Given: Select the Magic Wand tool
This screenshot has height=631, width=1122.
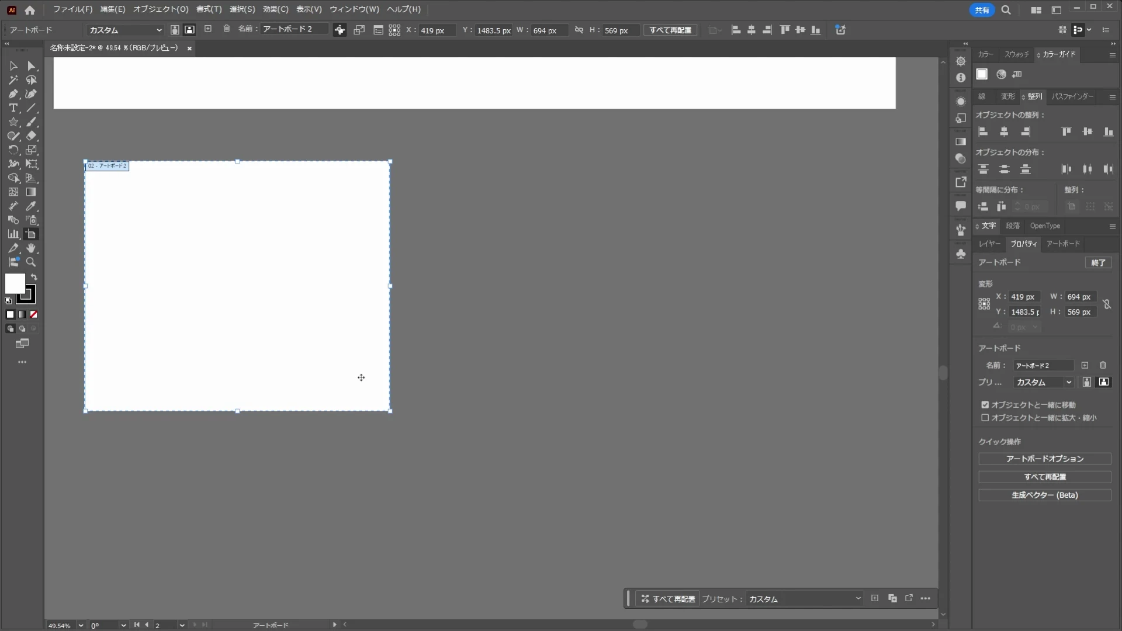Looking at the screenshot, I should pos(13,80).
